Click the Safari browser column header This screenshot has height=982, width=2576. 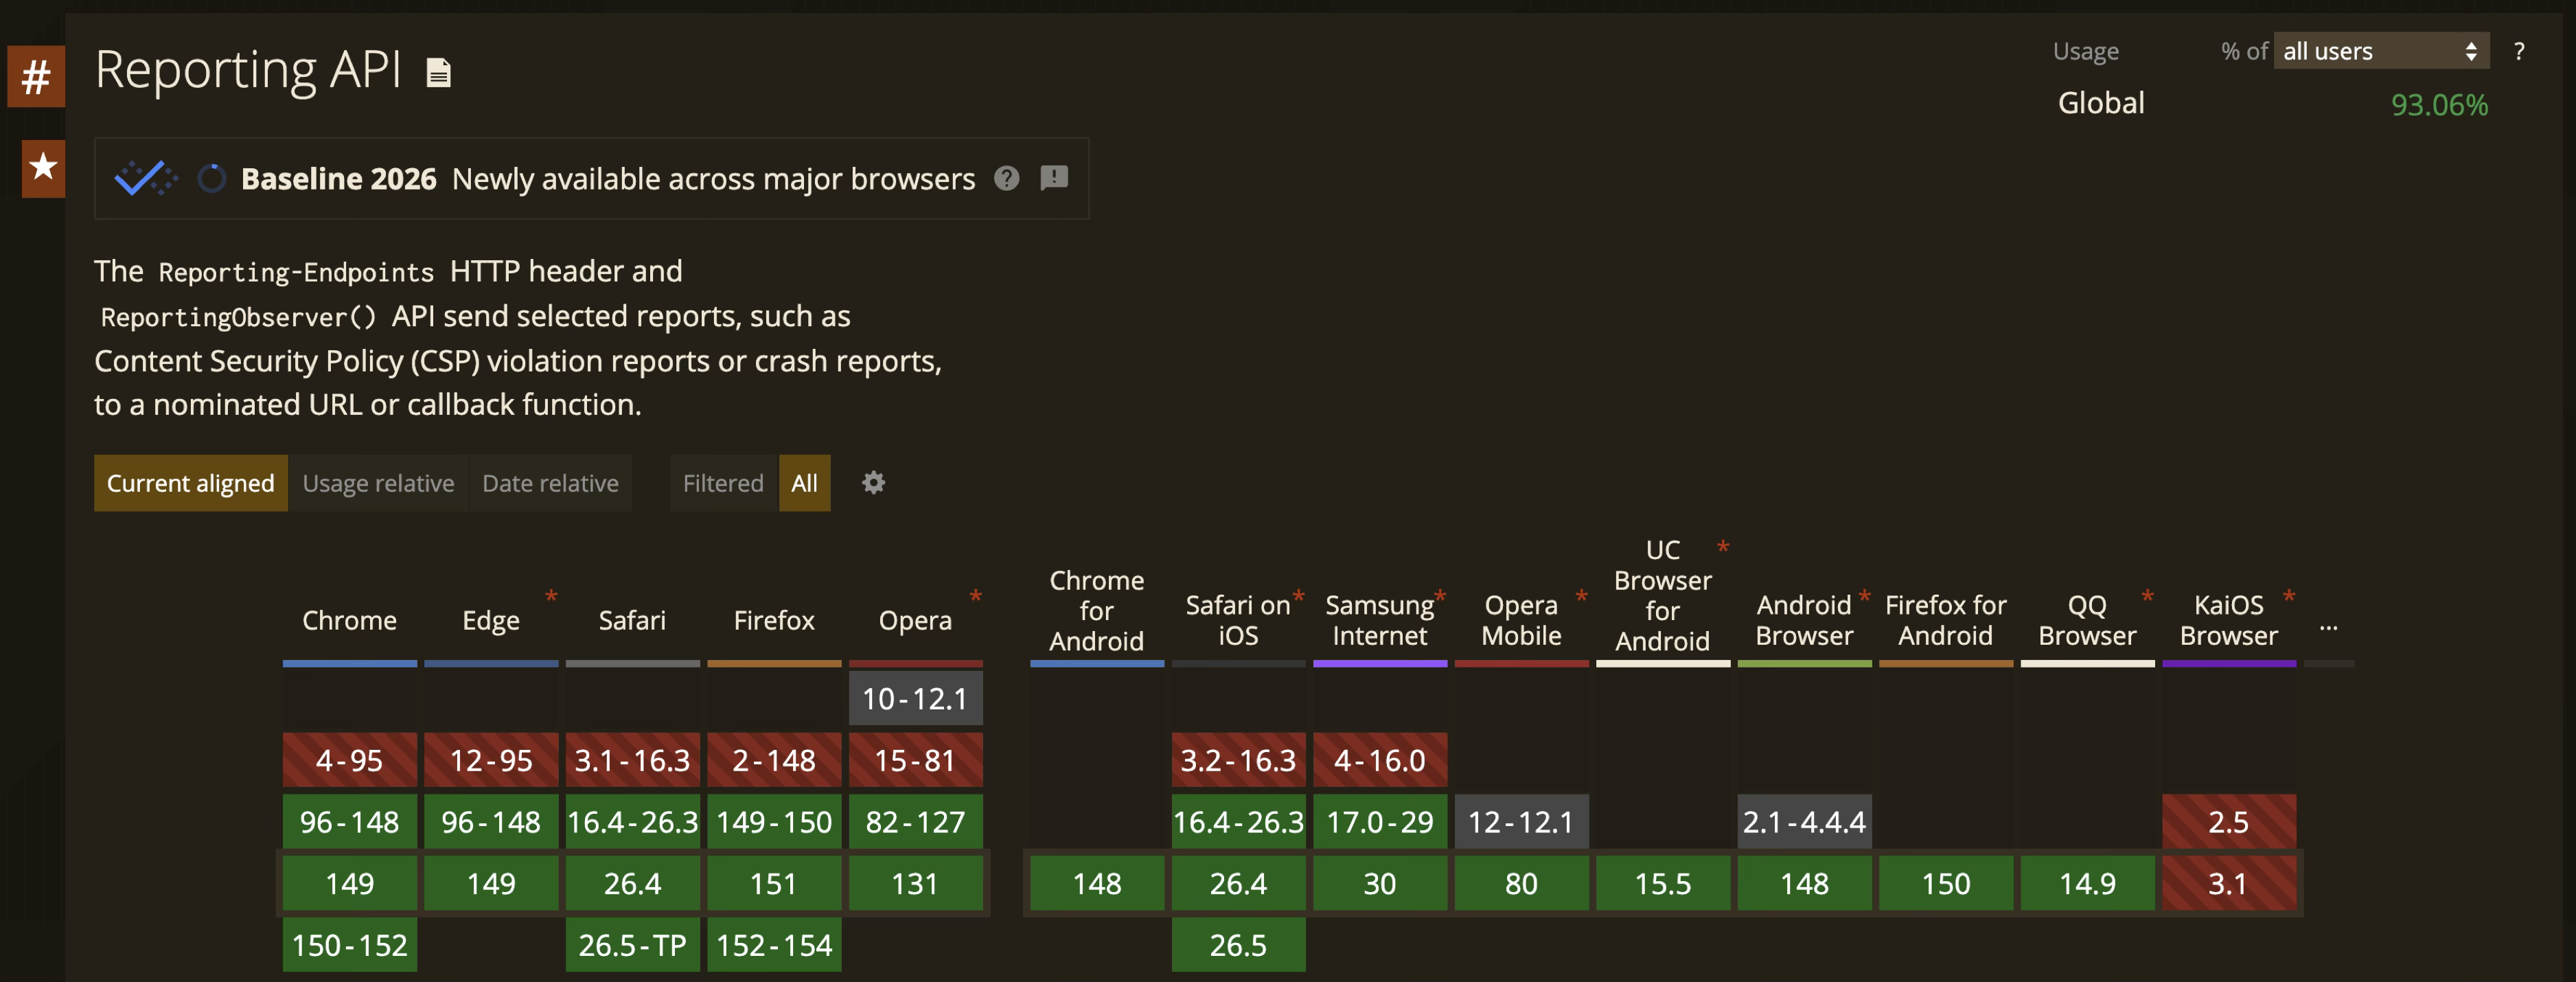[x=632, y=620]
